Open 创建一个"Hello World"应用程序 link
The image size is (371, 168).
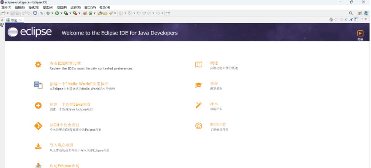pos(79,84)
